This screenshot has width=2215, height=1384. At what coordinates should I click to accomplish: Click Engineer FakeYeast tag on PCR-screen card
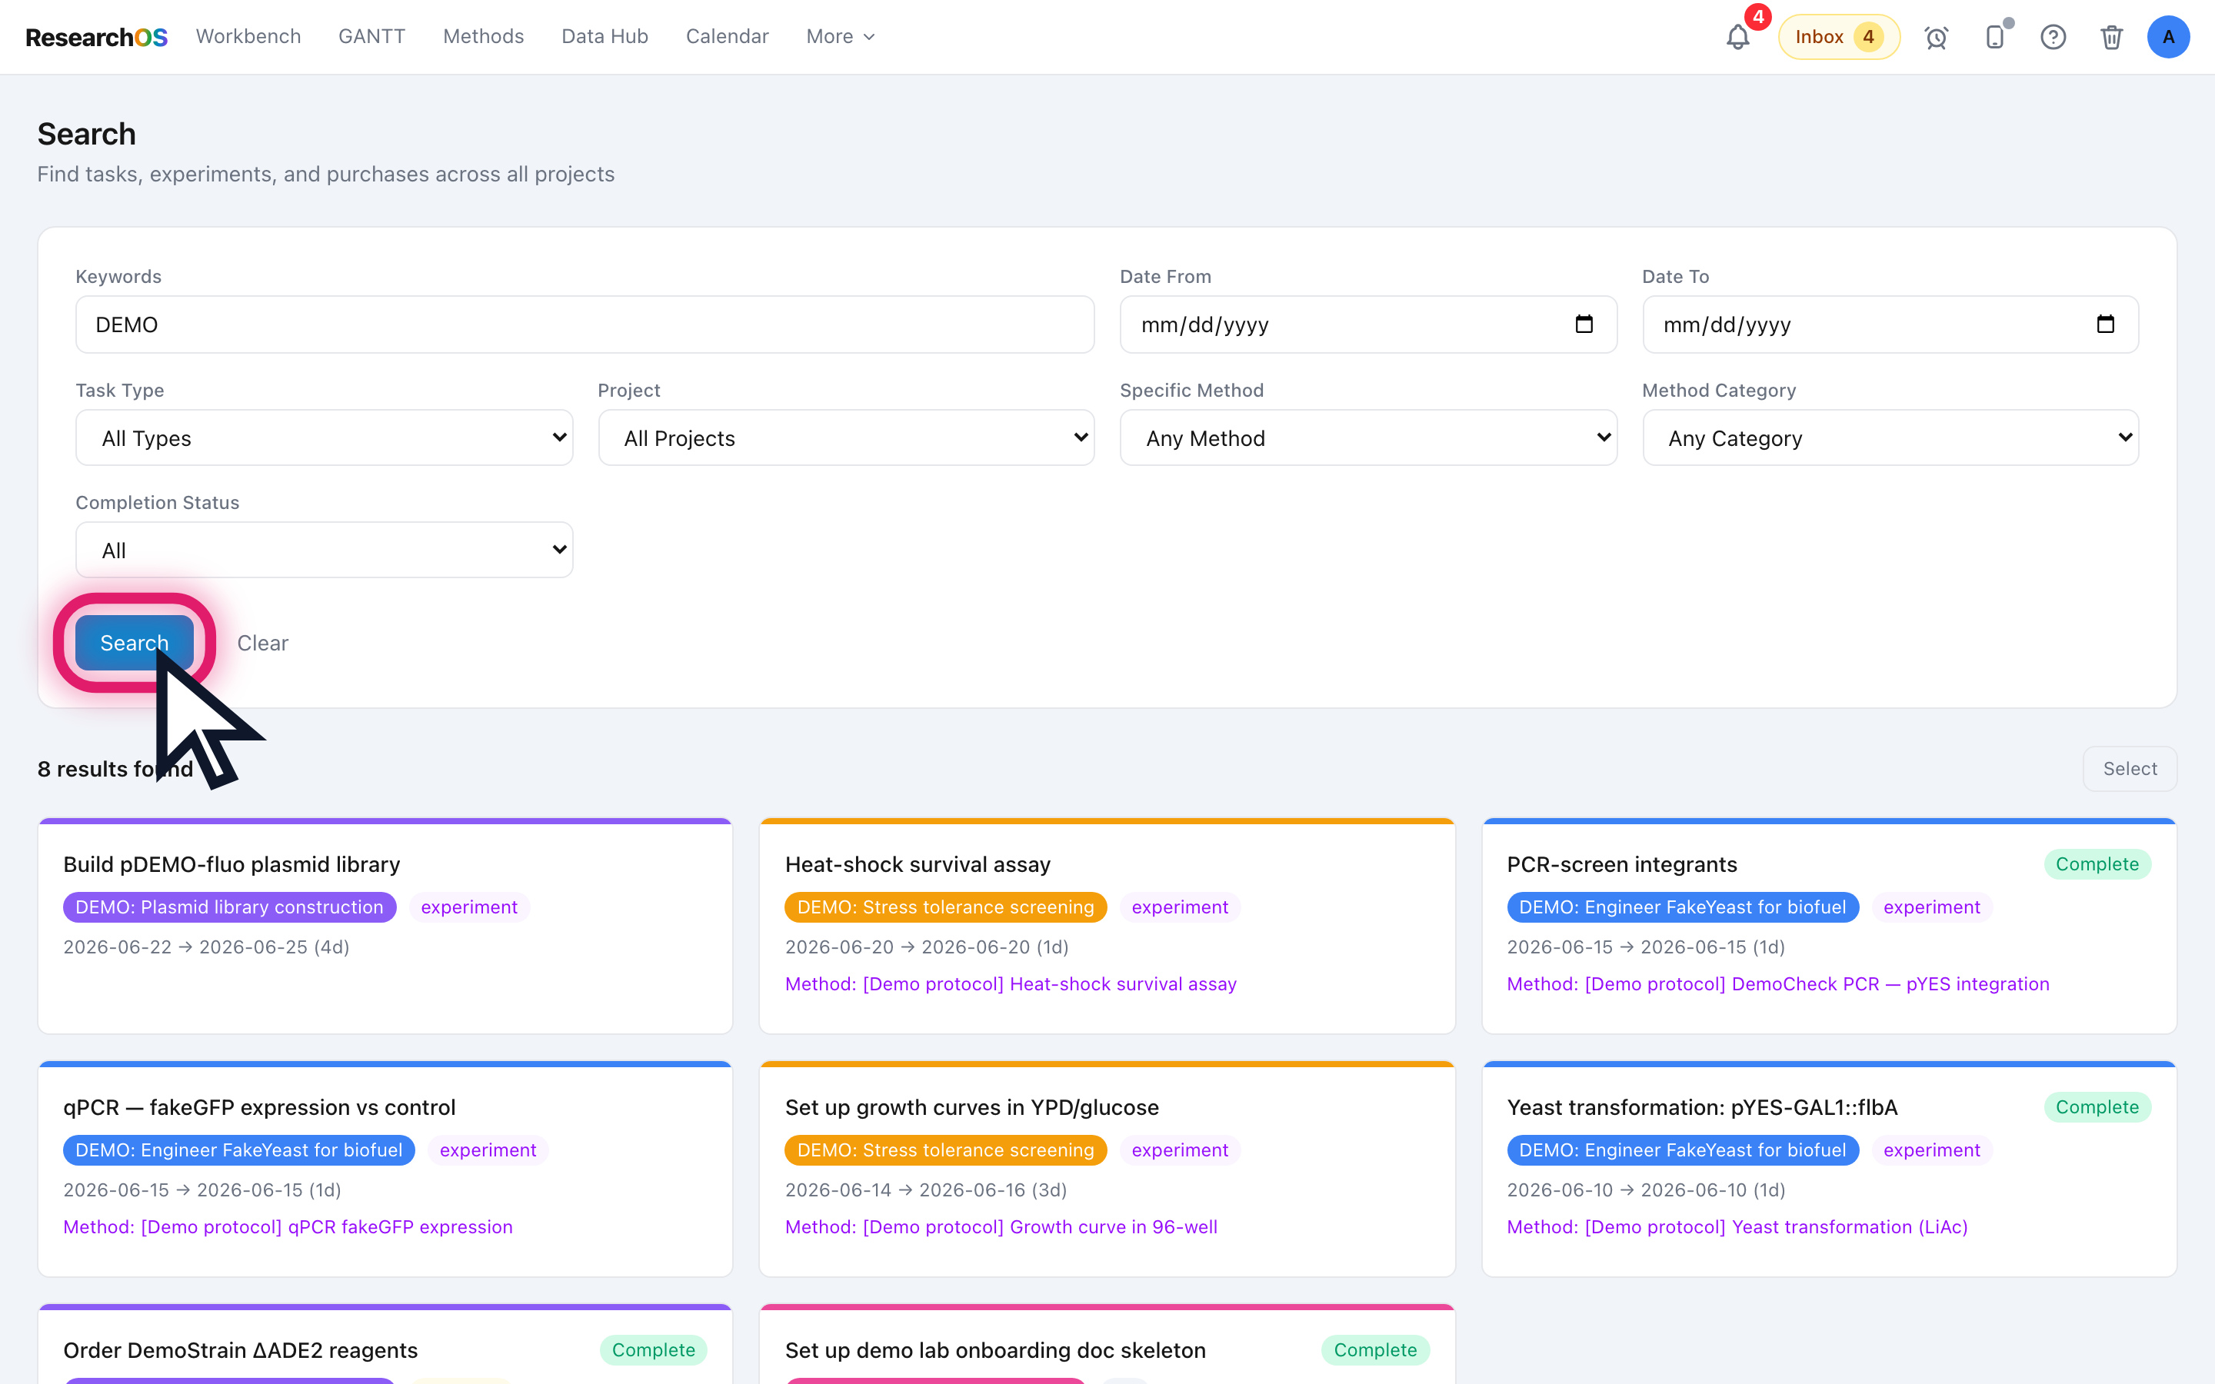coord(1682,907)
